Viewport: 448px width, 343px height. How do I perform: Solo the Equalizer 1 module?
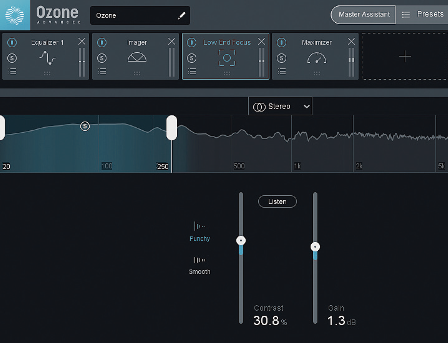point(12,58)
